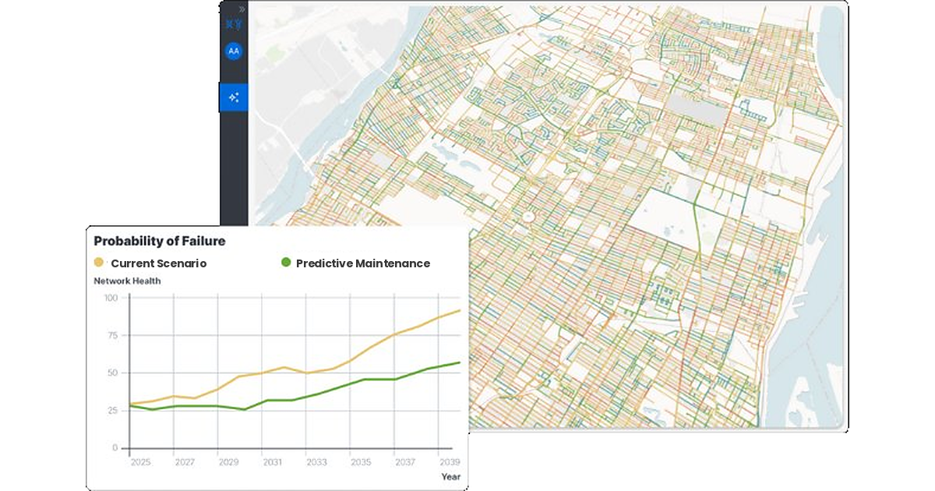The height and width of the screenshot is (491, 935).
Task: Click the 2035 x-axis label
Action: pyautogui.click(x=361, y=462)
